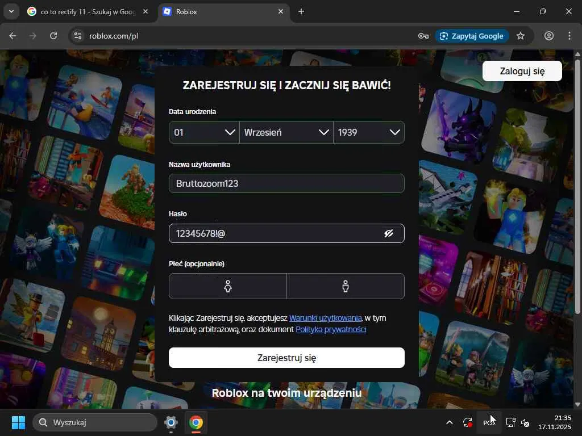
Task: Click the address bar URL roblox.com/pl
Action: tap(114, 36)
